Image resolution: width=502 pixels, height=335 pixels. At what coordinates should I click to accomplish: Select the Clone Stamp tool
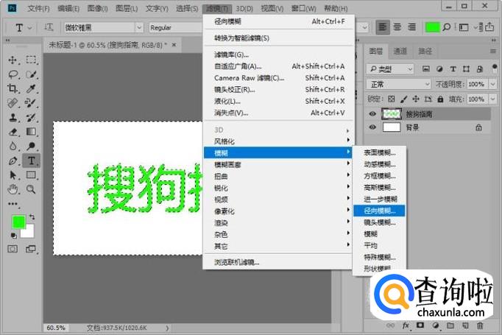point(13,118)
